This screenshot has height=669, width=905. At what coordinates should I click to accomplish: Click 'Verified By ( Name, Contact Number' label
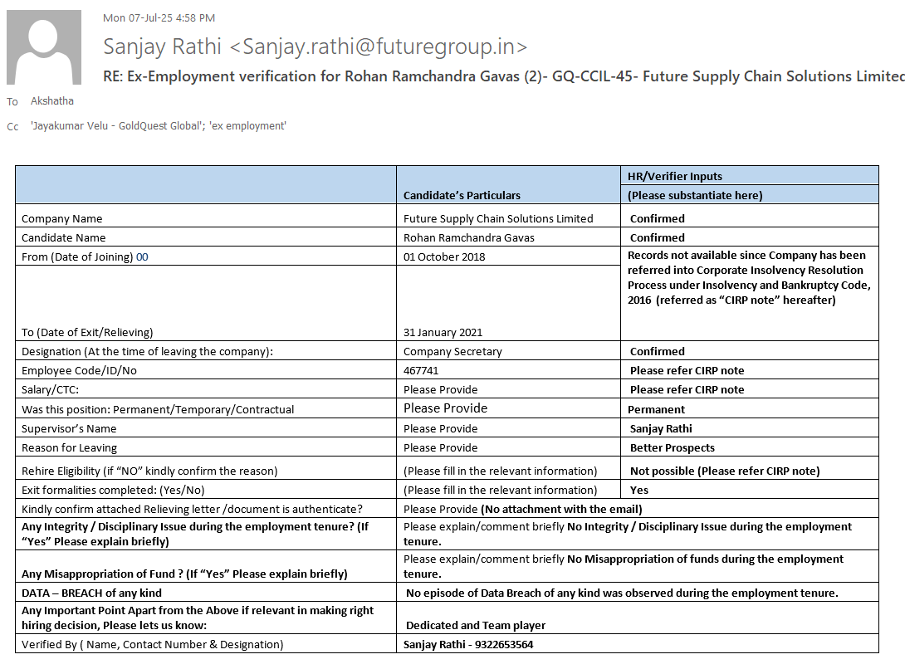pyautogui.click(x=153, y=644)
